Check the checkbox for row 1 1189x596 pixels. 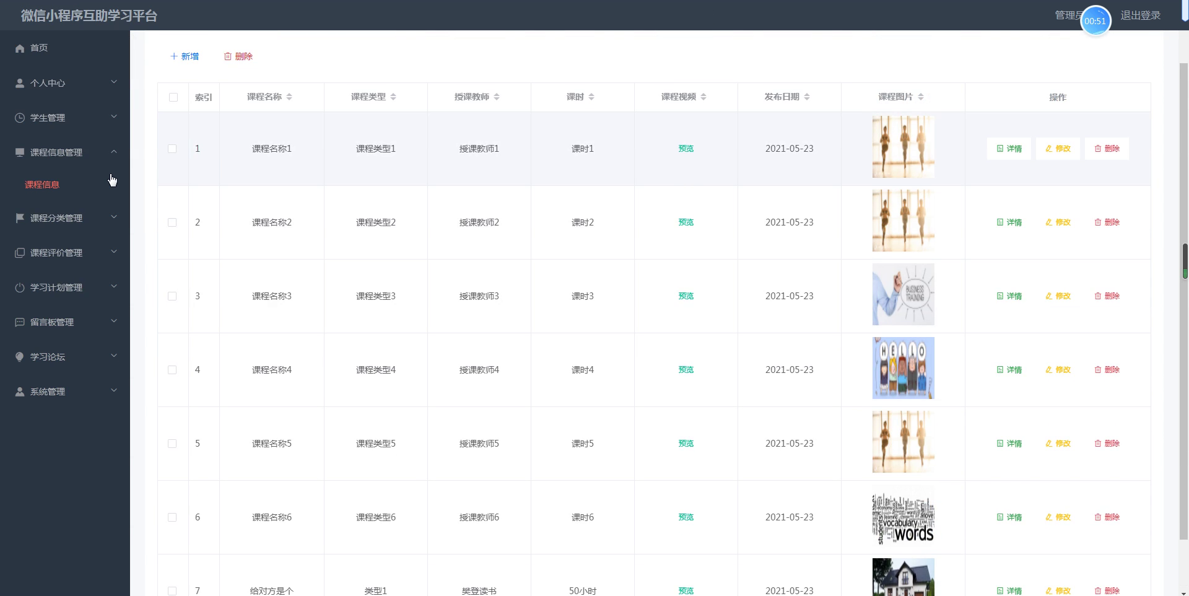(x=172, y=149)
